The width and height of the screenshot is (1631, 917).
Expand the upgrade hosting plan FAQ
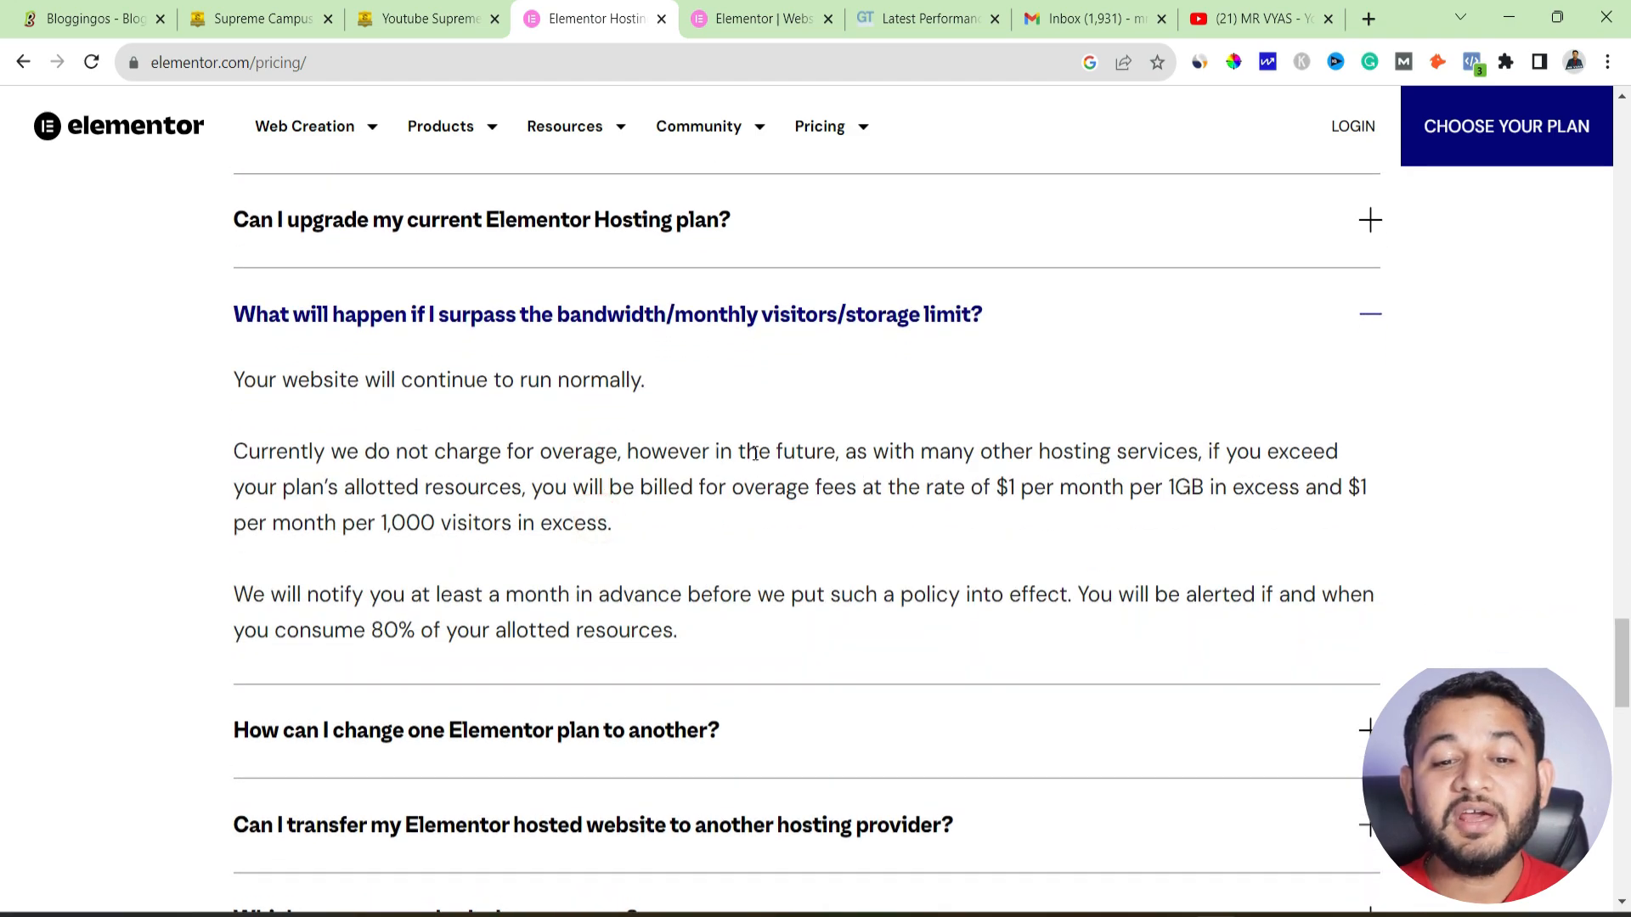pos(1371,219)
